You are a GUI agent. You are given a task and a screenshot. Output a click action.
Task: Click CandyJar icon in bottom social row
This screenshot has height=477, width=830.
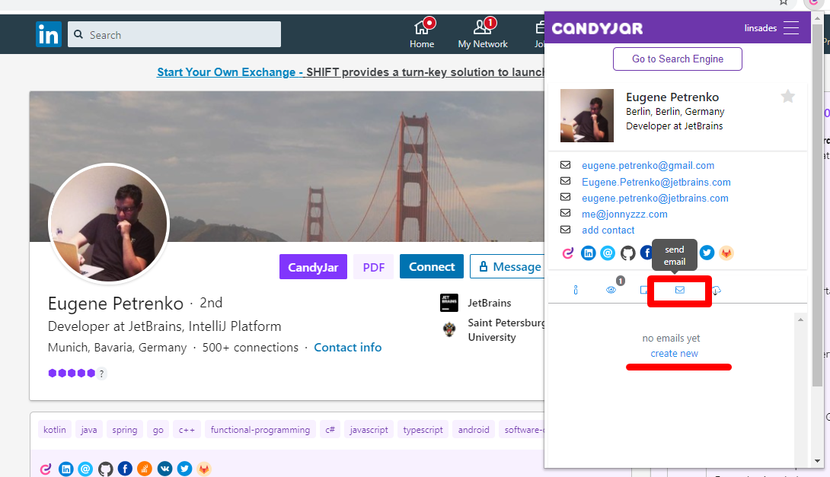[x=46, y=469]
